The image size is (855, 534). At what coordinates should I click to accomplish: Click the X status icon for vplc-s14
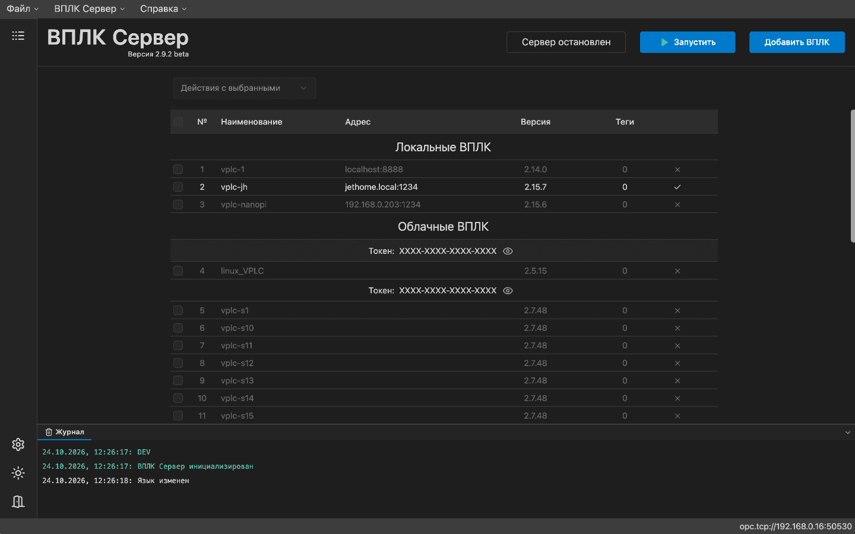point(677,399)
